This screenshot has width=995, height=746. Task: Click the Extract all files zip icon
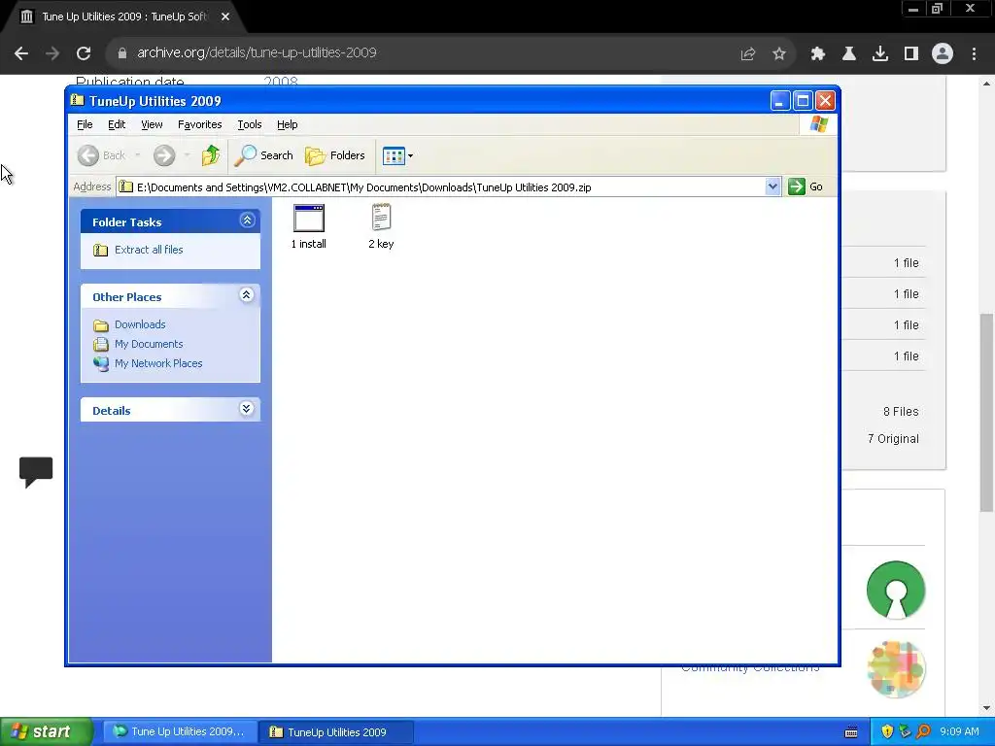(x=100, y=250)
